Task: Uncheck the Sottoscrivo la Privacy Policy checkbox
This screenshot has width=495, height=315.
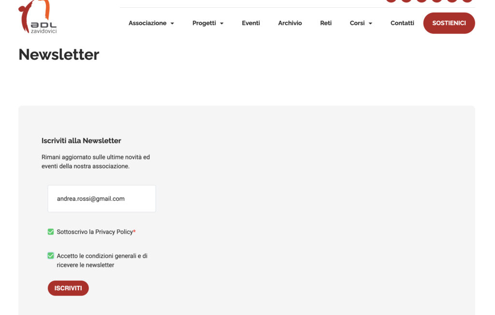Action: 51,232
